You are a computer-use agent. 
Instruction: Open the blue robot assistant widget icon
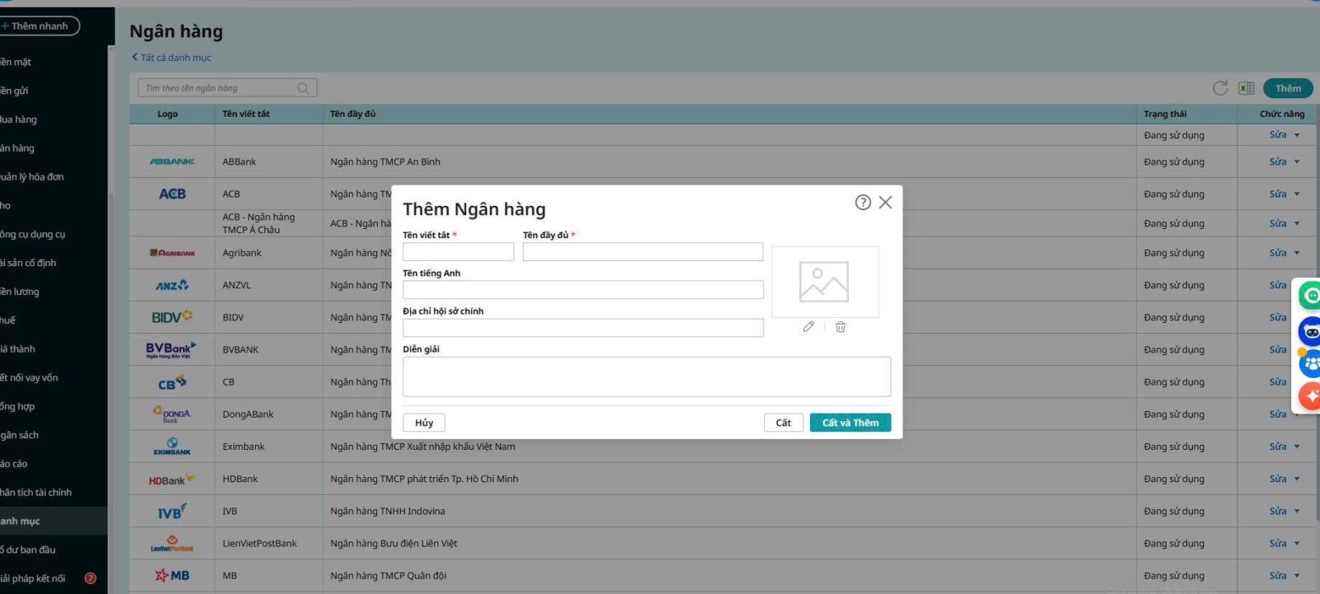pos(1310,332)
